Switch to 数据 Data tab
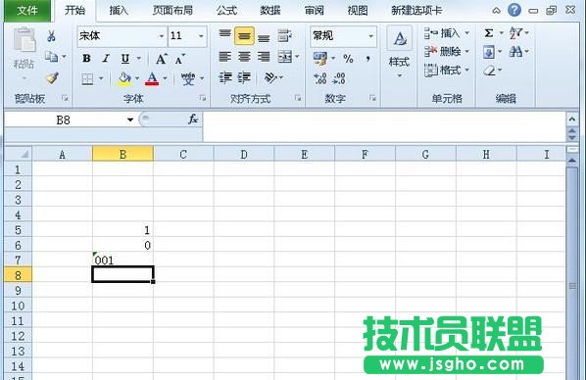Image resolution: width=586 pixels, height=380 pixels. tap(270, 11)
